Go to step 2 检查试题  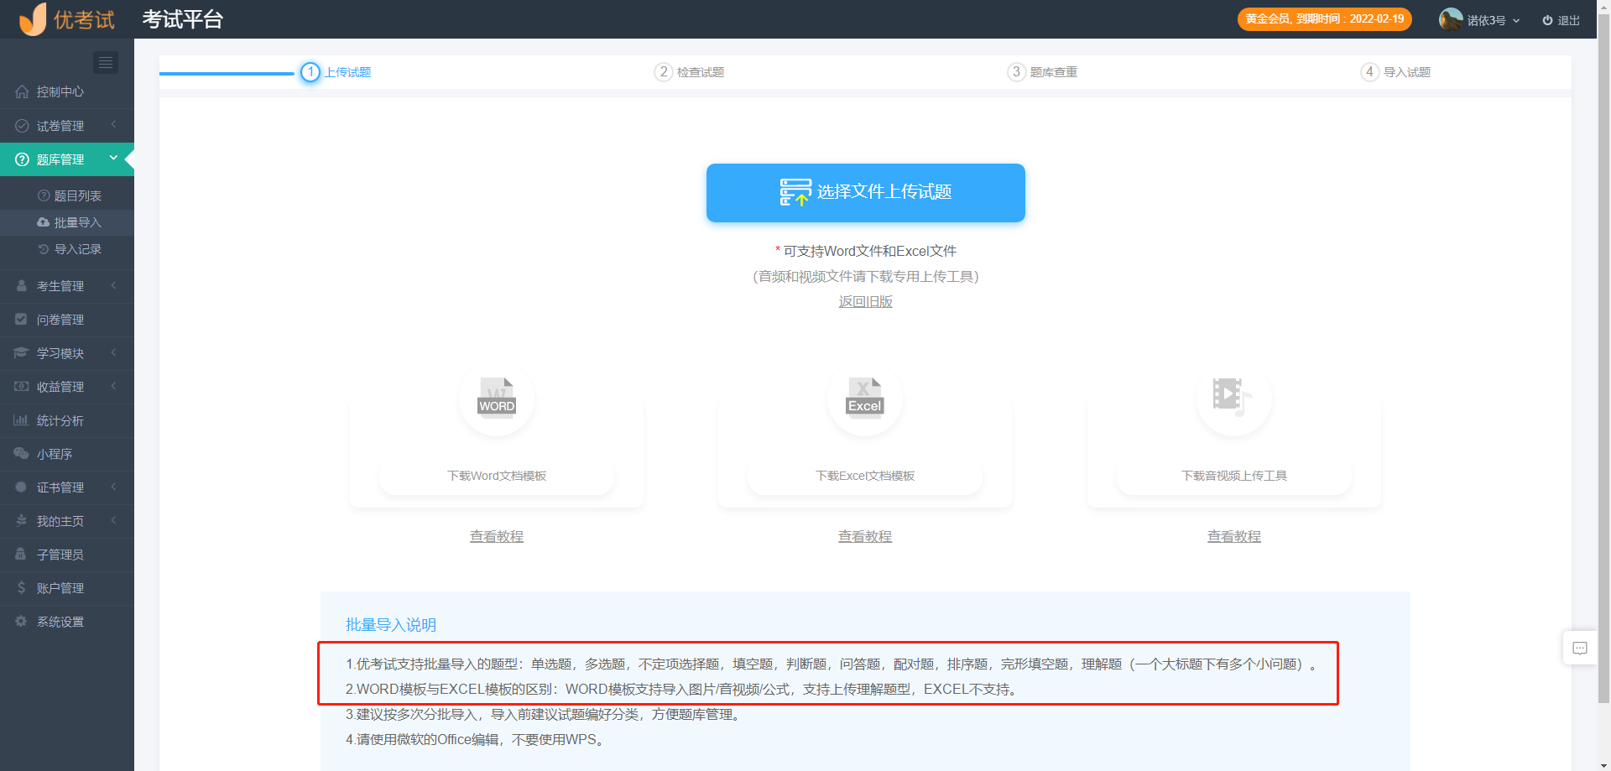pos(689,72)
